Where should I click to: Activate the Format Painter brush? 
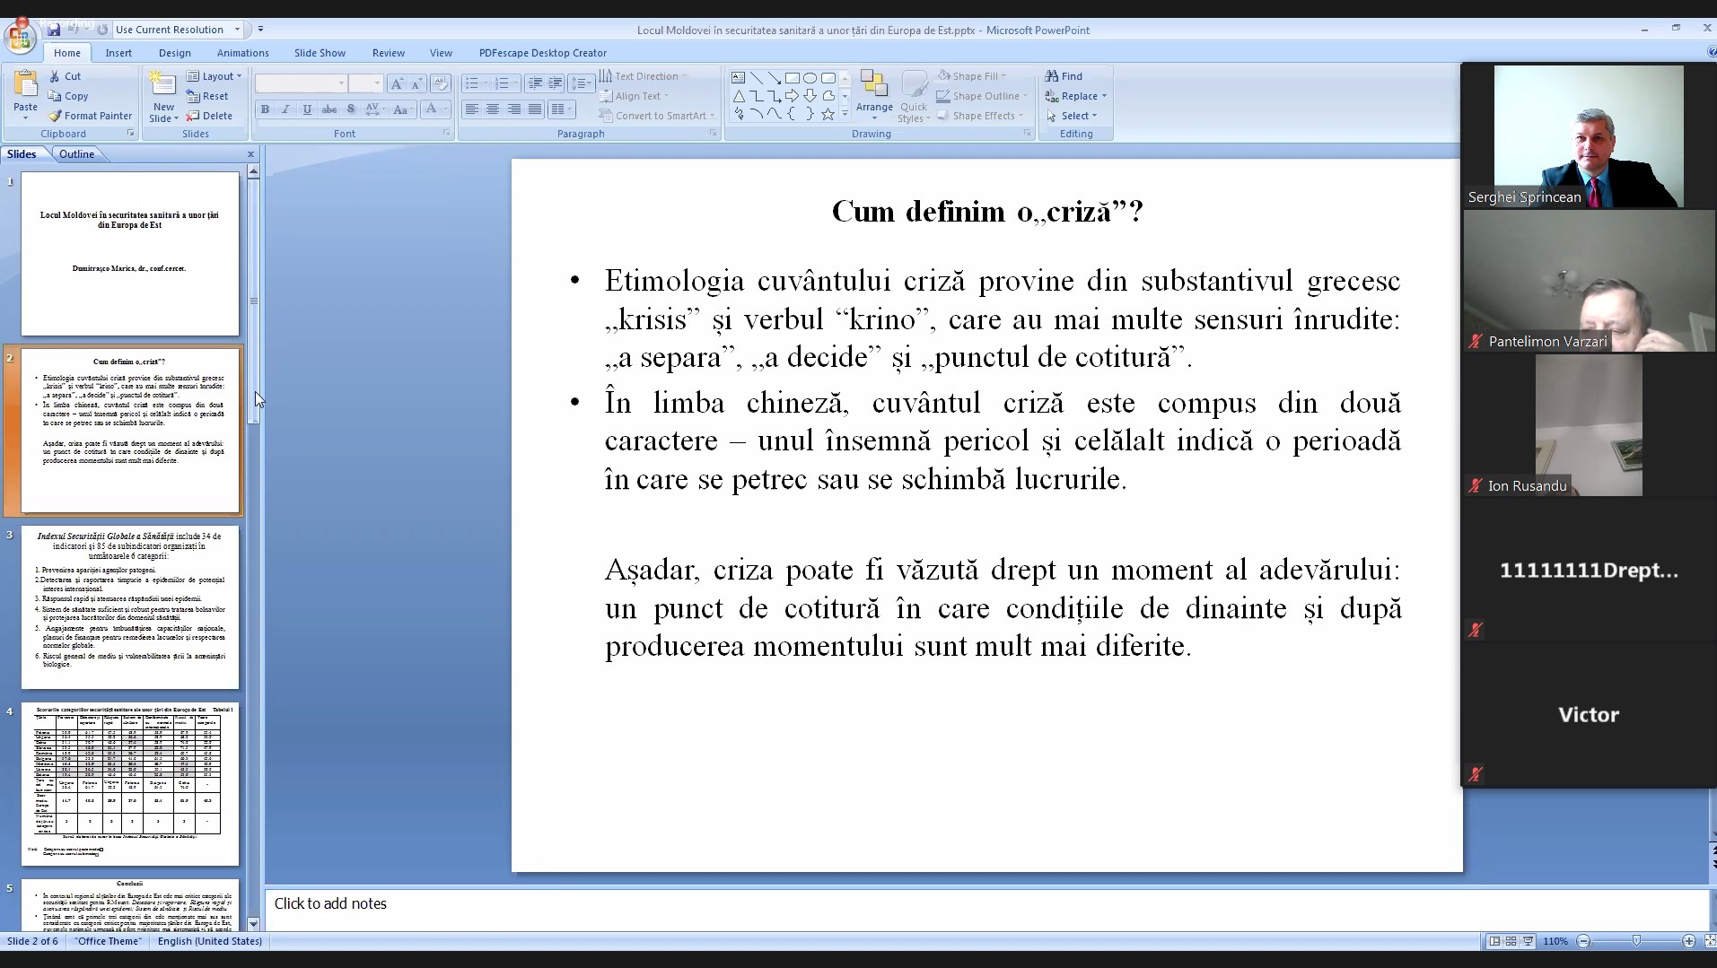(x=89, y=116)
